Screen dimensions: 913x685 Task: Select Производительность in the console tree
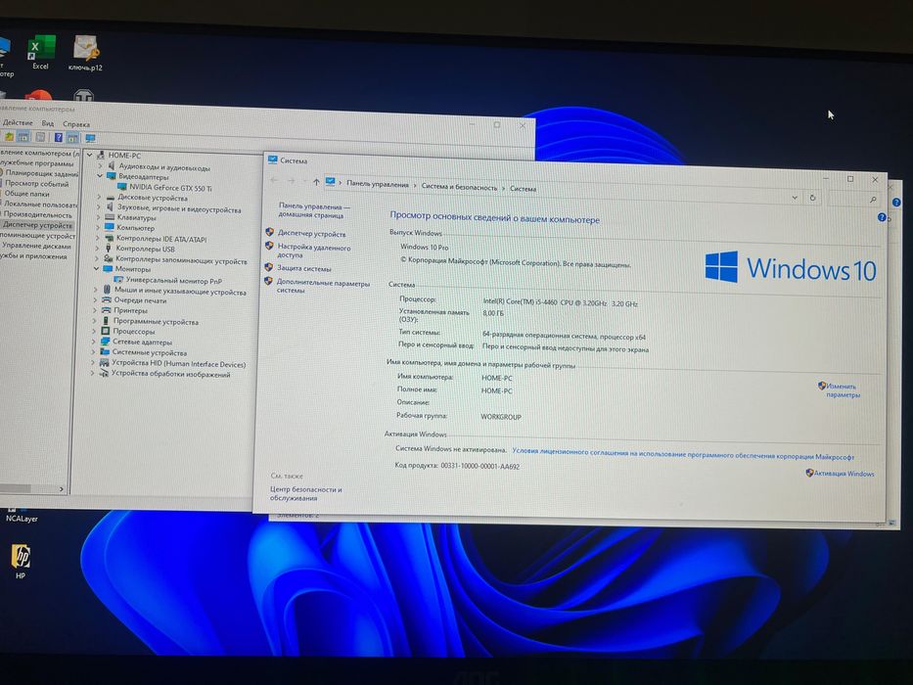click(x=38, y=214)
